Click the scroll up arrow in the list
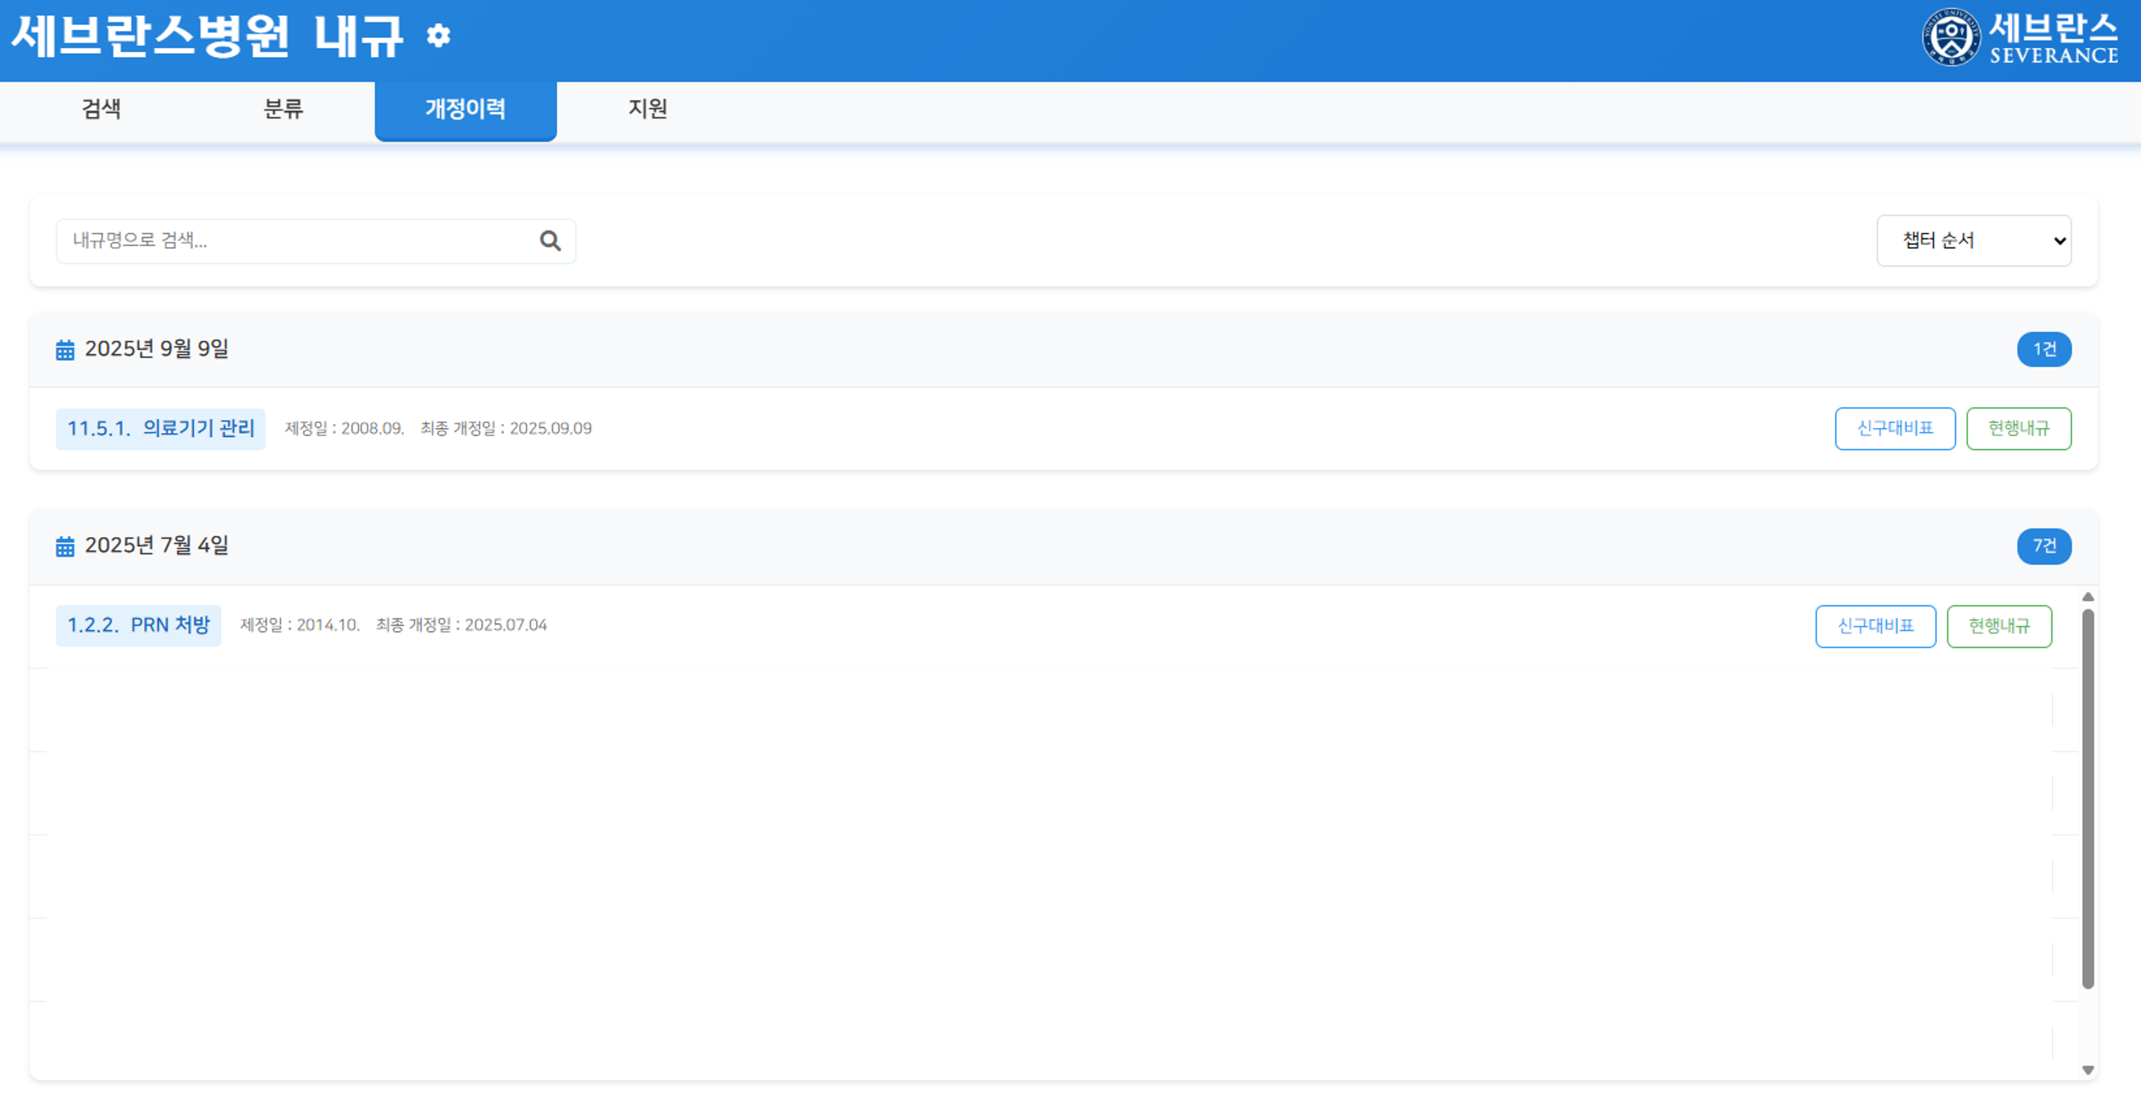Image resolution: width=2141 pixels, height=1095 pixels. (2087, 597)
